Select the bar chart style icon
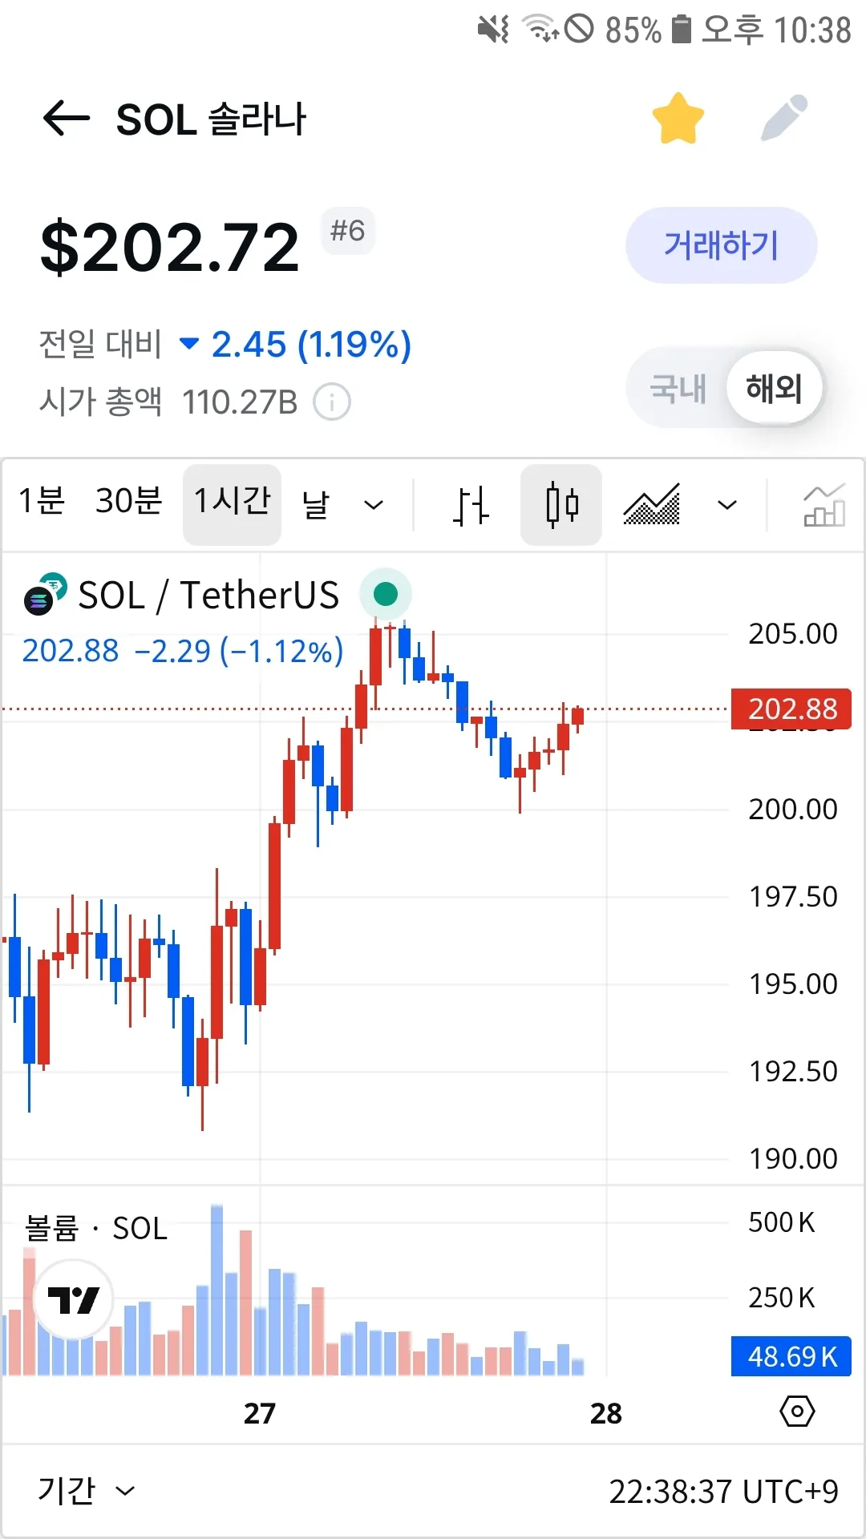Screen dimensions: 866x1539 click(x=471, y=505)
